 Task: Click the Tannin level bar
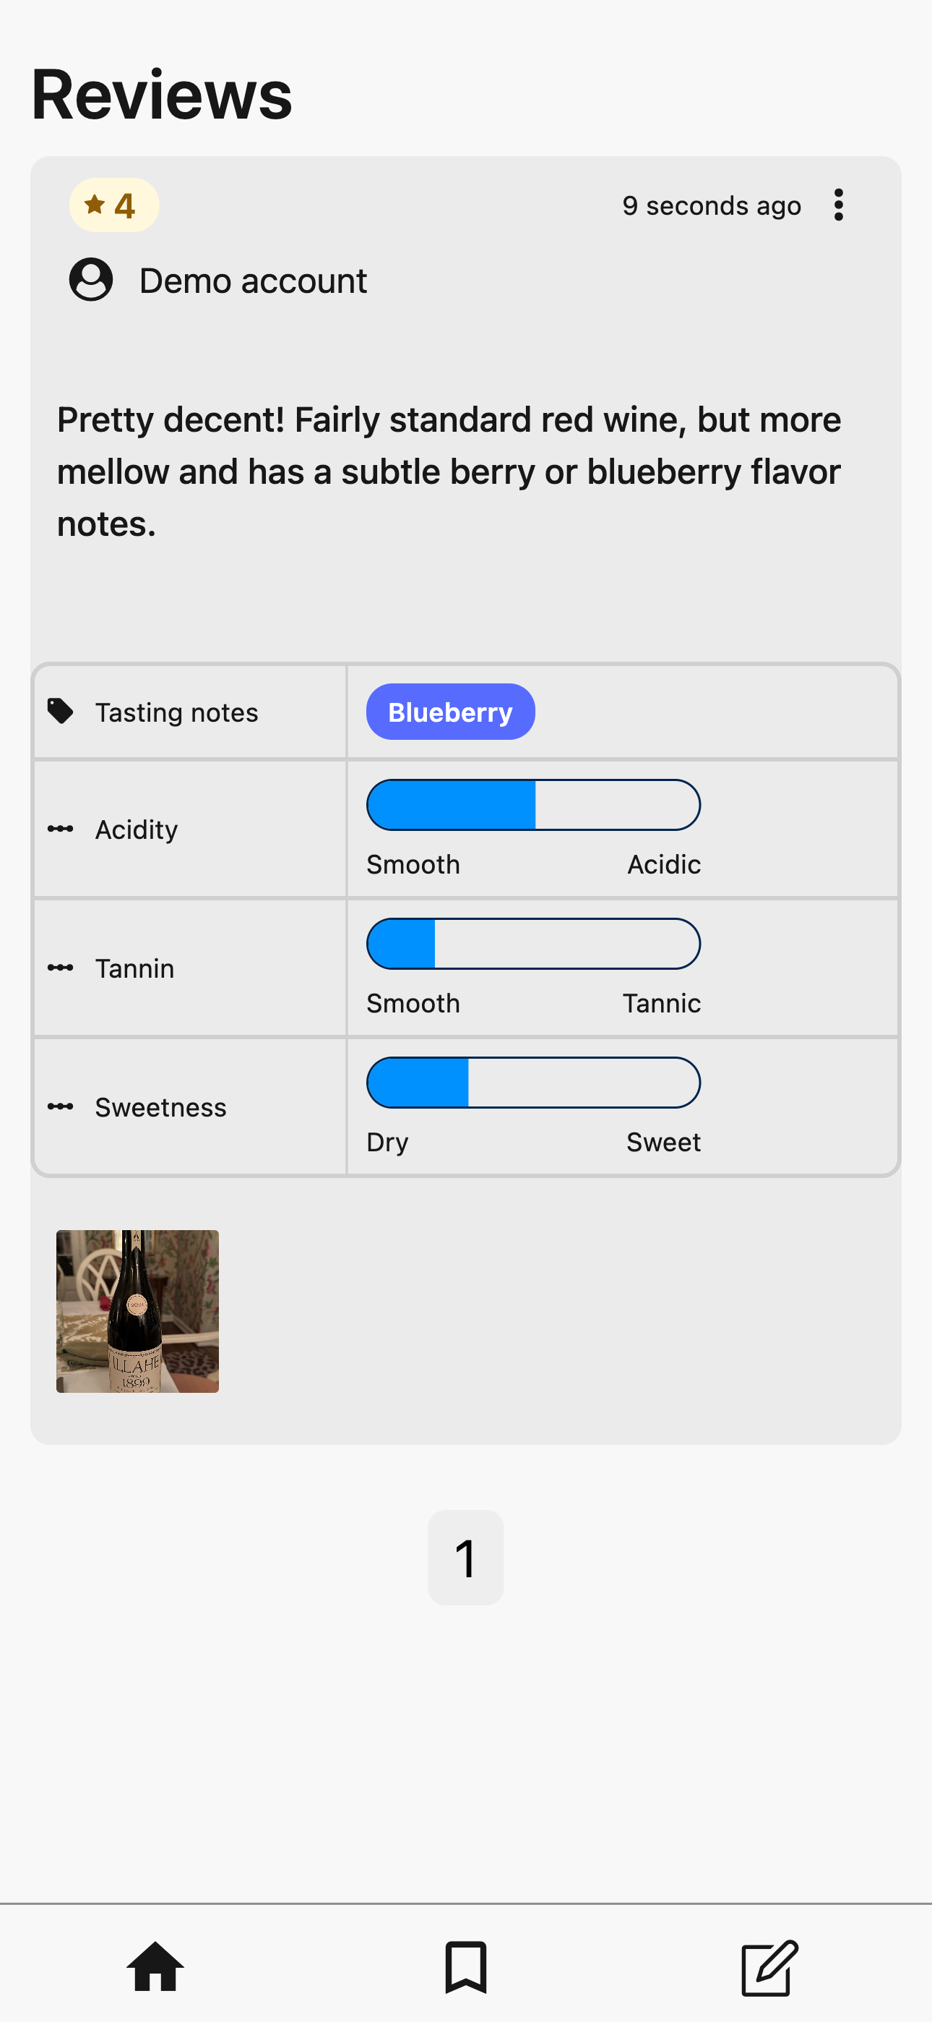click(533, 944)
